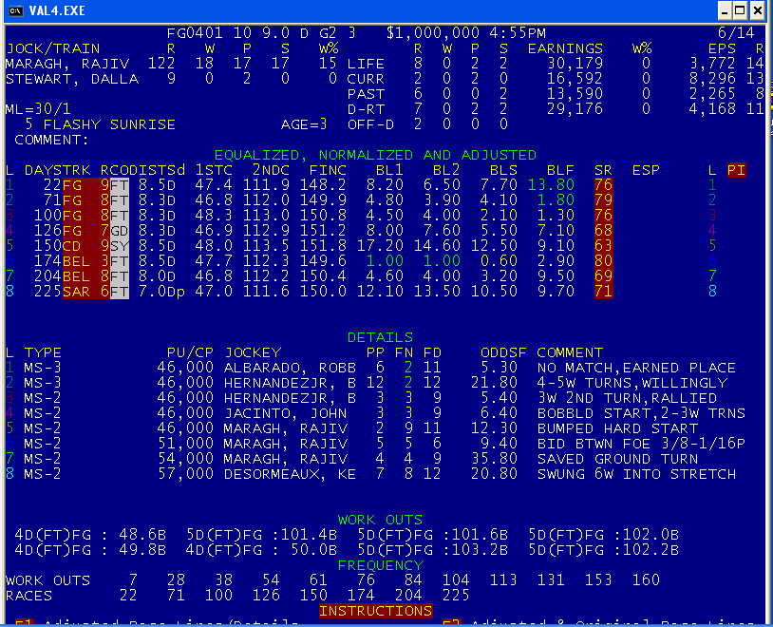Click the DETAILS section heading

pyautogui.click(x=380, y=337)
